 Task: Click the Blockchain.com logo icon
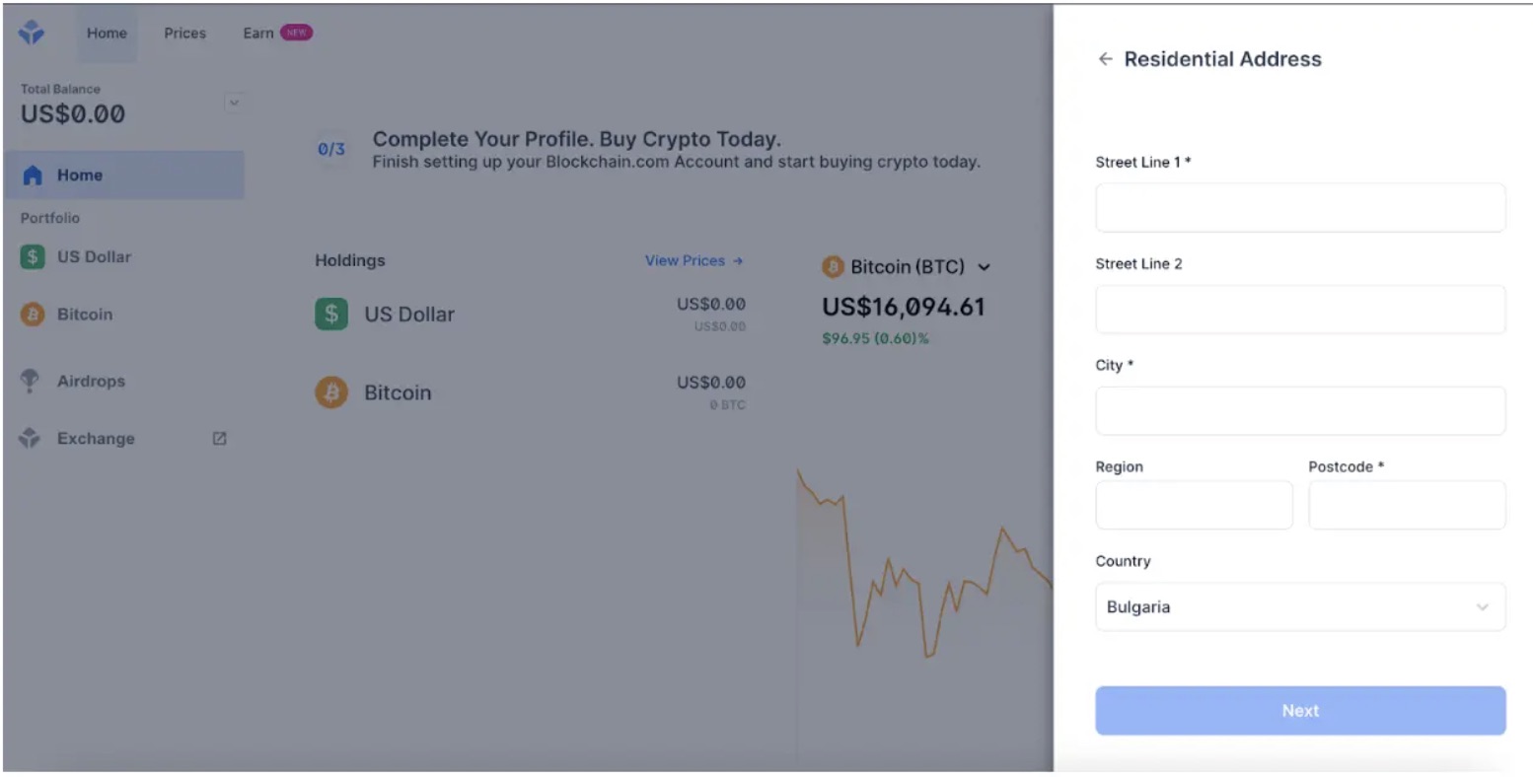coord(31,31)
